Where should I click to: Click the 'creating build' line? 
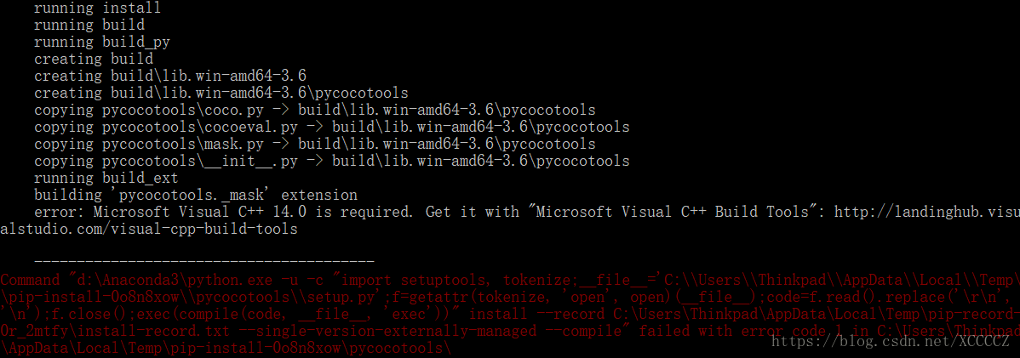coord(94,60)
